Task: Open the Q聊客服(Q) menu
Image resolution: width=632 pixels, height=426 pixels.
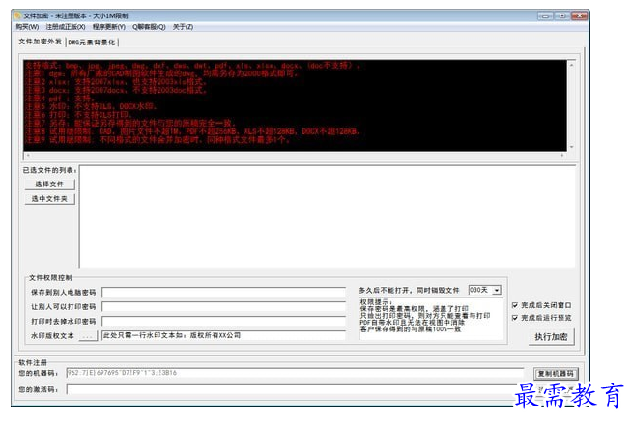Action: pyautogui.click(x=149, y=27)
